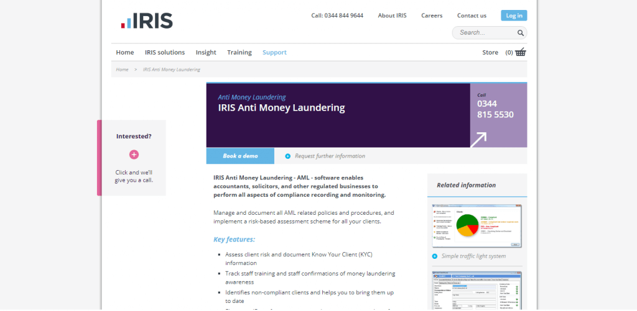This screenshot has width=637, height=311.
Task: Click the plus icon beside Simple traffic light system
Action: 435,256
